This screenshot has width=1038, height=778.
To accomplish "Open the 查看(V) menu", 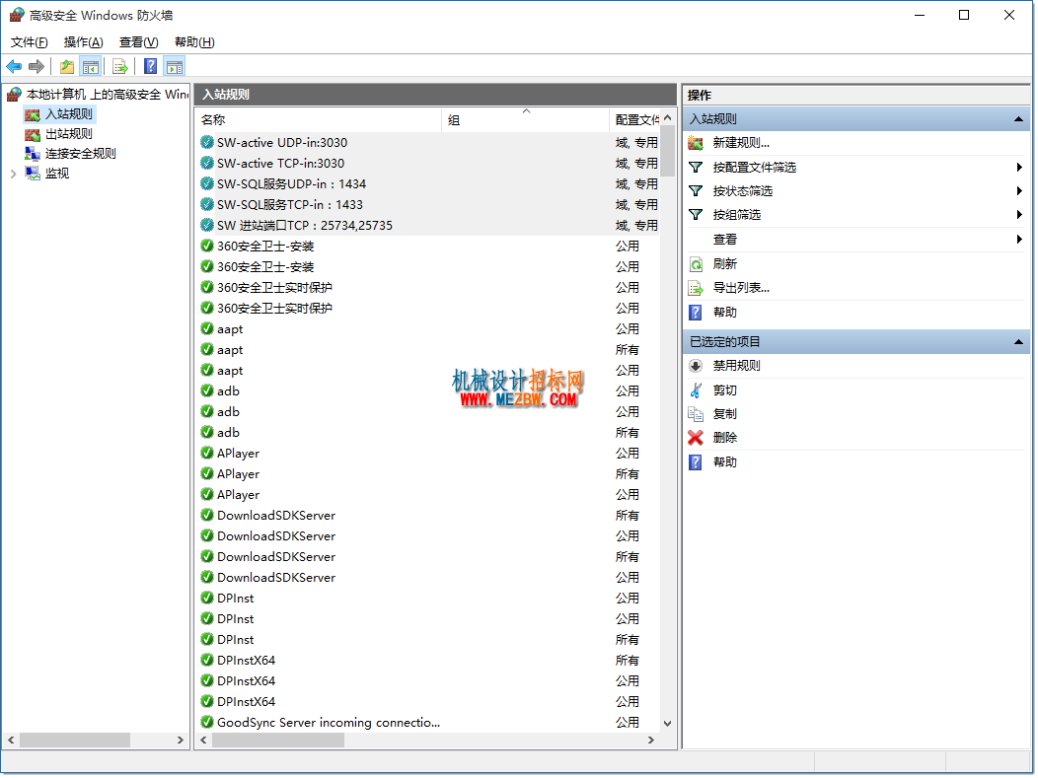I will [x=138, y=42].
